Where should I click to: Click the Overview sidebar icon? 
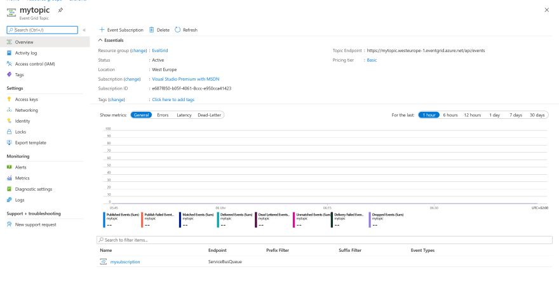[10, 42]
